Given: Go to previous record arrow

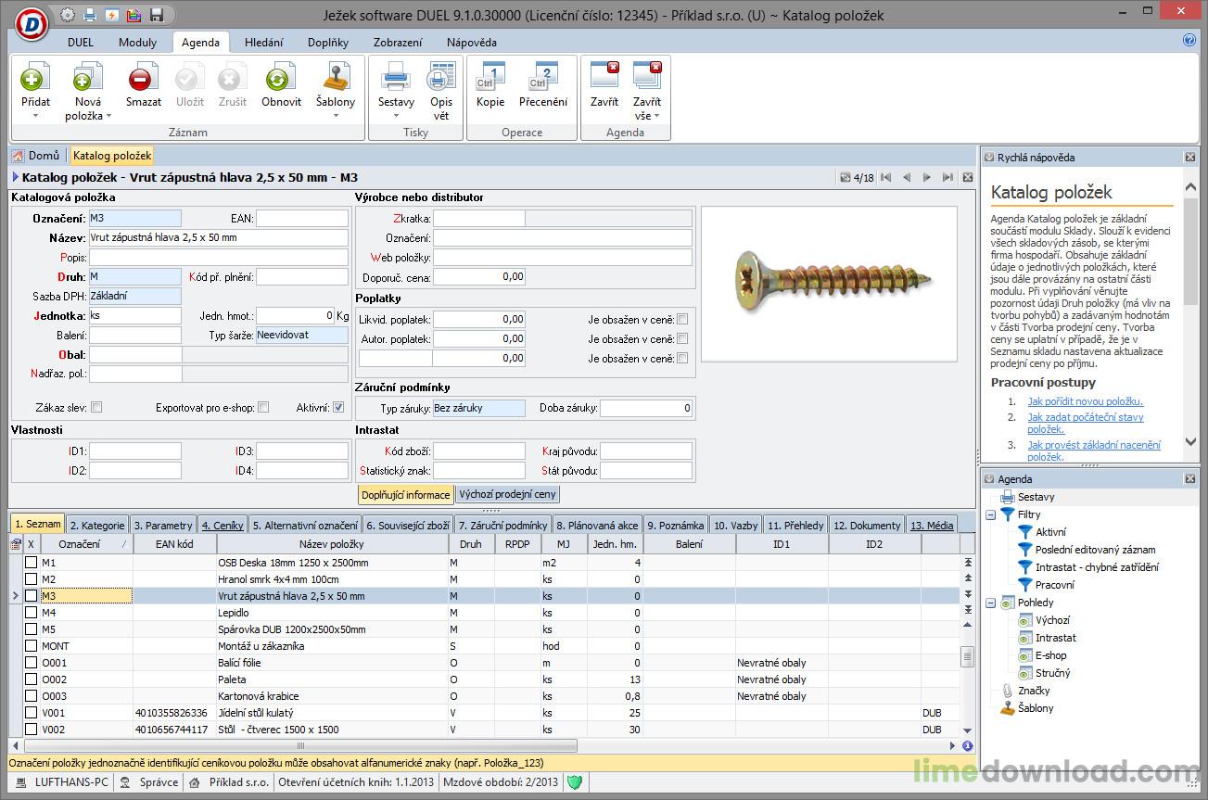Looking at the screenshot, I should pos(907,177).
